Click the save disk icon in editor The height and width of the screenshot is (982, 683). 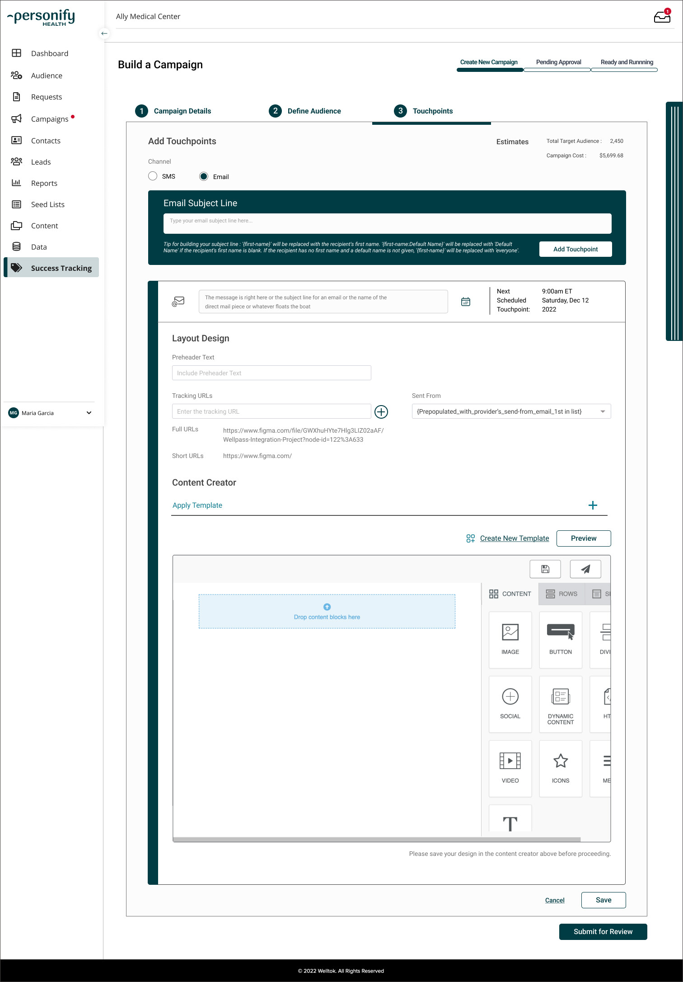coord(545,569)
